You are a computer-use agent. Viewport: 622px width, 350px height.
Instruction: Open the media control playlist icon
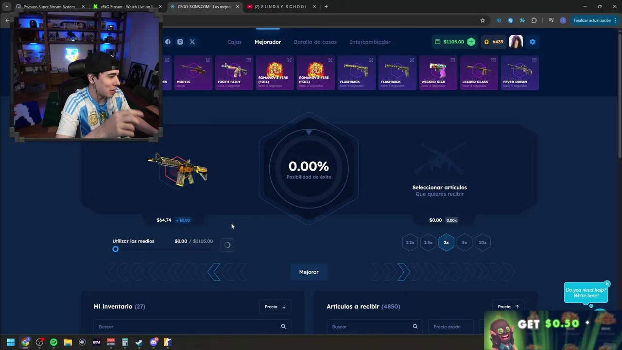pyautogui.click(x=551, y=20)
